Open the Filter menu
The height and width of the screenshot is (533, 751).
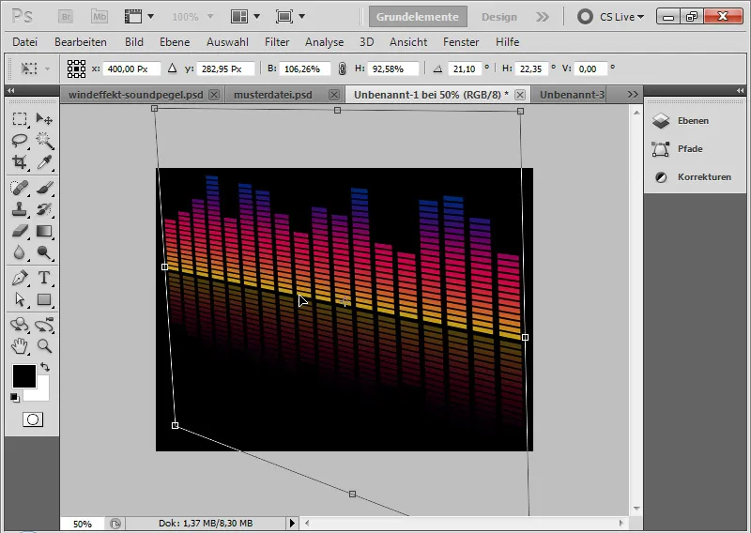point(277,42)
